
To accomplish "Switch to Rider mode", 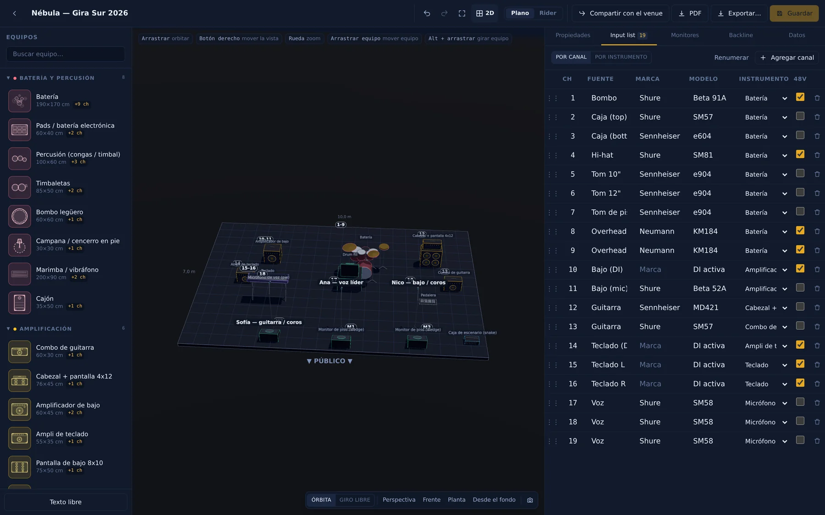I will tap(548, 13).
